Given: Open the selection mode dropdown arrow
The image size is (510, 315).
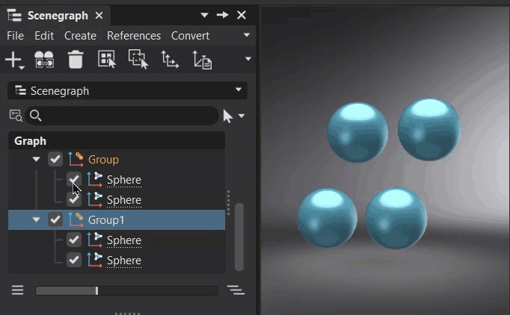Looking at the screenshot, I should pos(242,116).
